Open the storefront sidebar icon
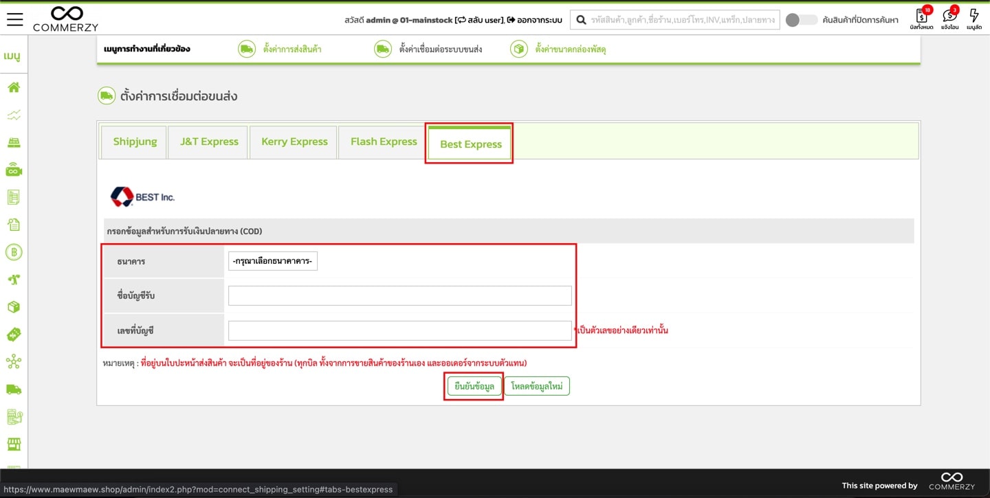The width and height of the screenshot is (990, 498). click(x=14, y=444)
